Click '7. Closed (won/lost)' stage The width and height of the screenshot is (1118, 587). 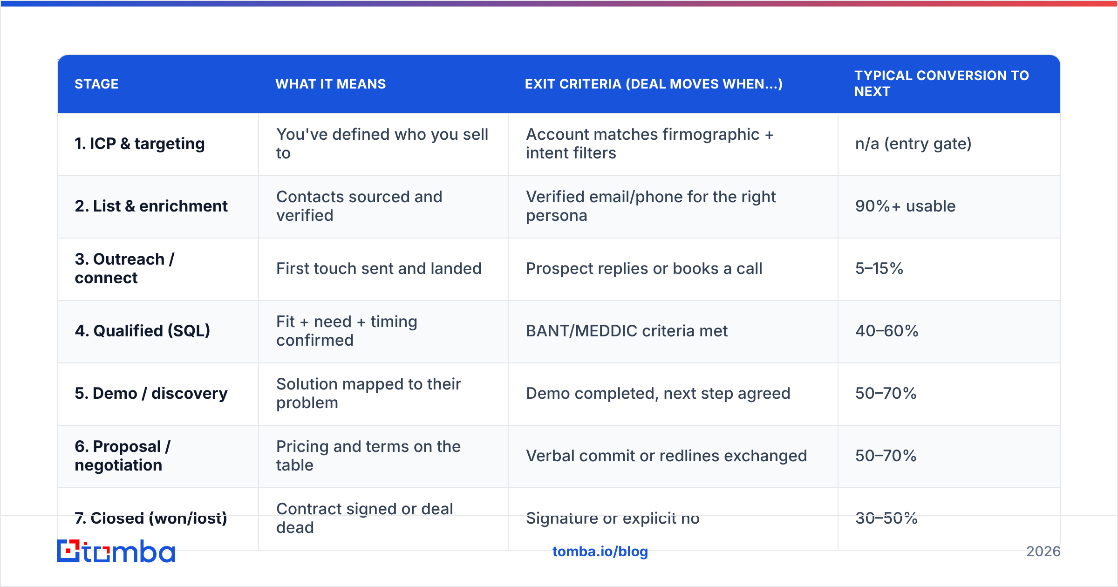(151, 518)
